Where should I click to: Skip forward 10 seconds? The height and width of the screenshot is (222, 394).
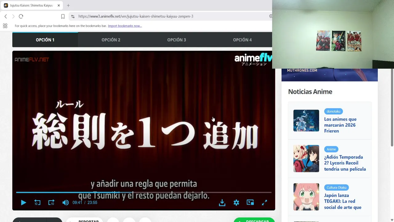point(51,203)
